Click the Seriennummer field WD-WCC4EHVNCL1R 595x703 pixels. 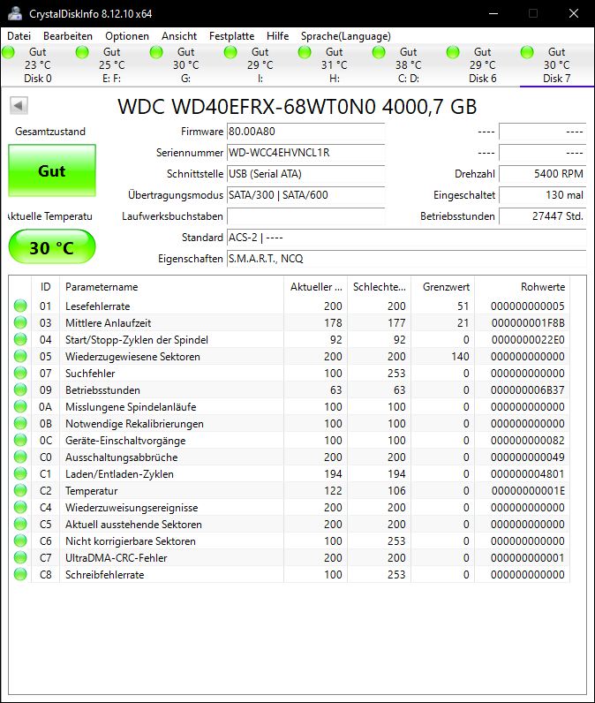(306, 153)
